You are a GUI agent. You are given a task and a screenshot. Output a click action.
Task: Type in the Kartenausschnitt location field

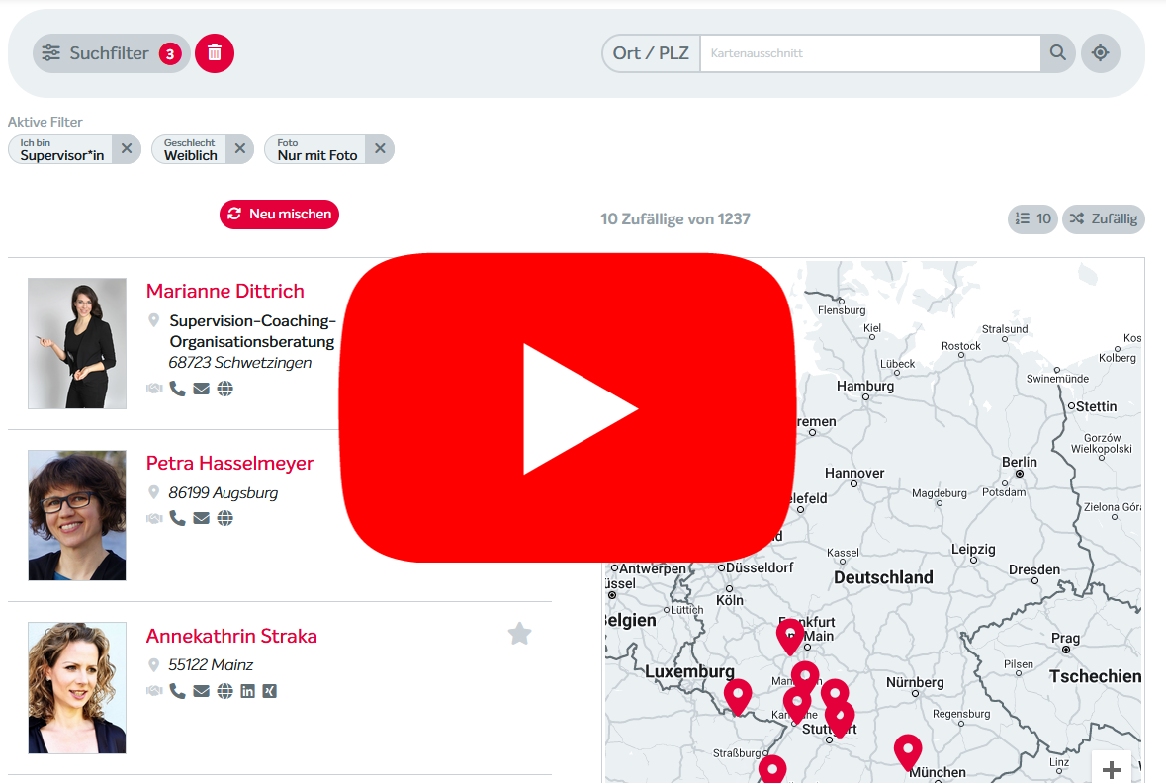click(870, 53)
